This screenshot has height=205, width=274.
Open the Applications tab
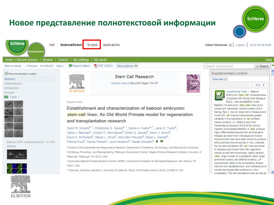click(x=111, y=45)
